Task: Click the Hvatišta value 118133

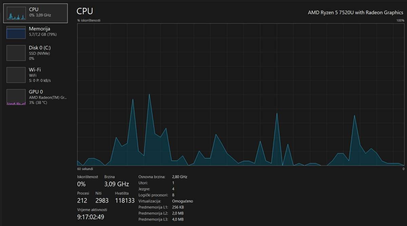Action: click(x=124, y=201)
